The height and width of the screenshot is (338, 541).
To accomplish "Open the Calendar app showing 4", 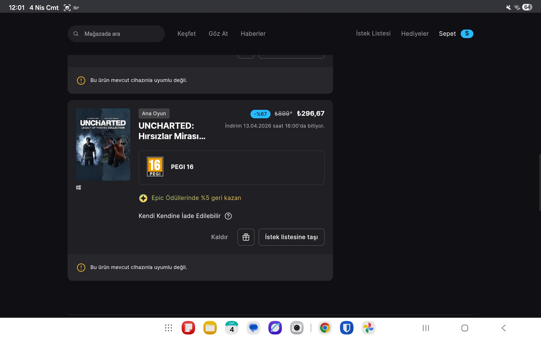I will [232, 328].
